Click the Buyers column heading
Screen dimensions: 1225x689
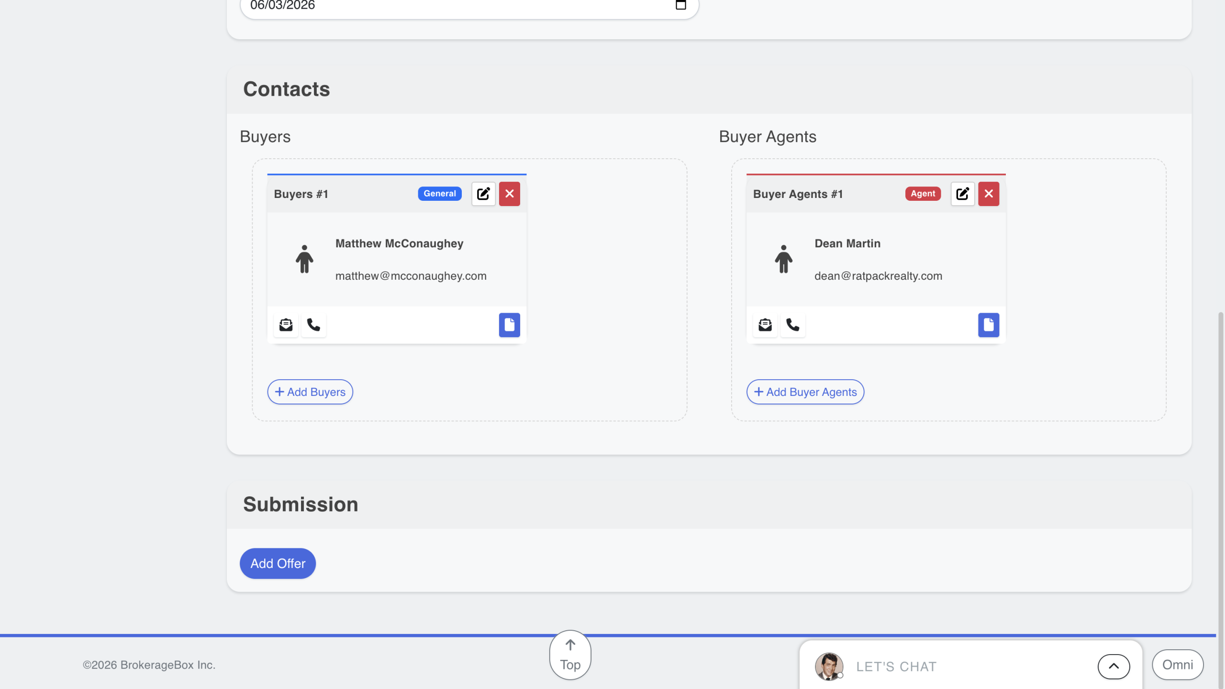265,137
